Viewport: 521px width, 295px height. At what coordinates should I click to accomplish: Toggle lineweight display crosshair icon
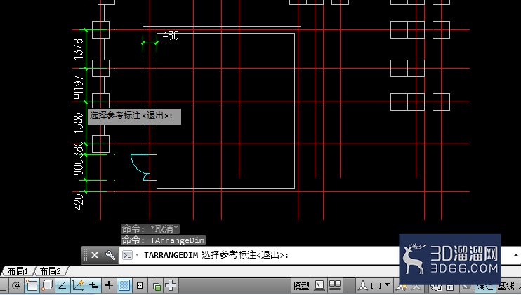click(109, 285)
